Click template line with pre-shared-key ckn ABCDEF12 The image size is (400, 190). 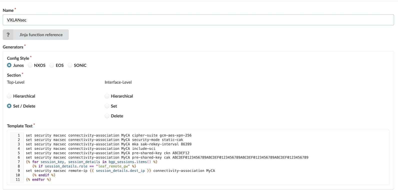pyautogui.click(x=107, y=153)
